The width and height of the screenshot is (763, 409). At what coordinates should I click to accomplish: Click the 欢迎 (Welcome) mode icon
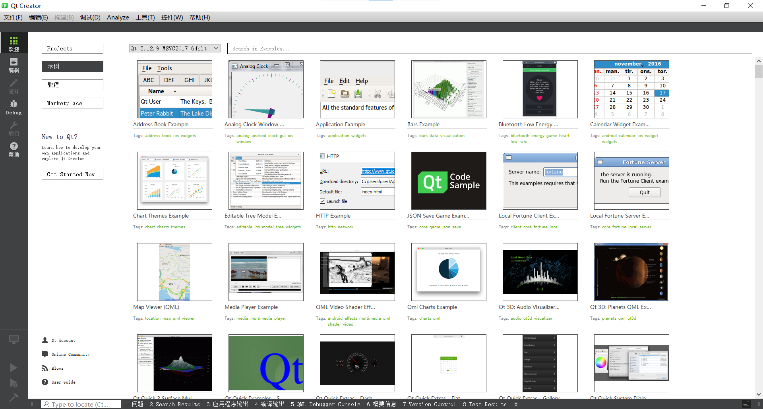click(14, 44)
